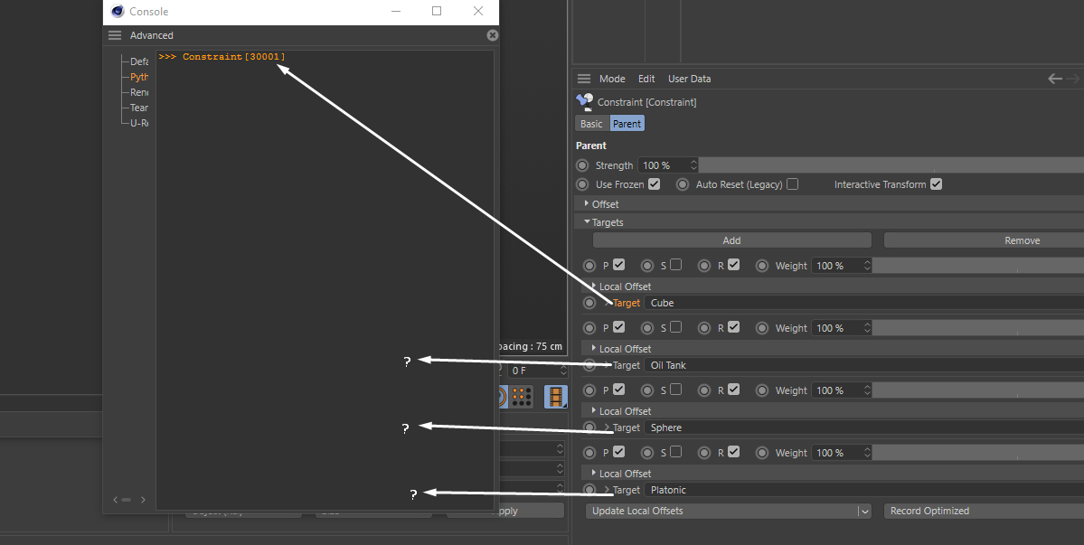Image resolution: width=1084 pixels, height=545 pixels.
Task: Toggle the P checkbox in the Cube target group
Action: (x=618, y=265)
